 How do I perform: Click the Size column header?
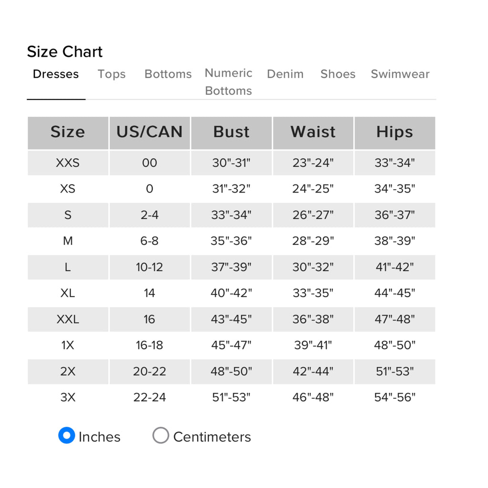click(x=68, y=133)
